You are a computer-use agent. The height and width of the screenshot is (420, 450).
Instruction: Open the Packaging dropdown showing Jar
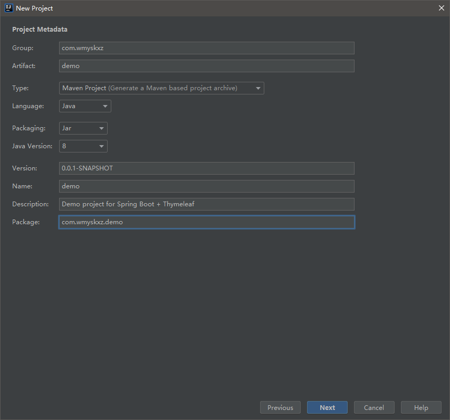tap(83, 128)
